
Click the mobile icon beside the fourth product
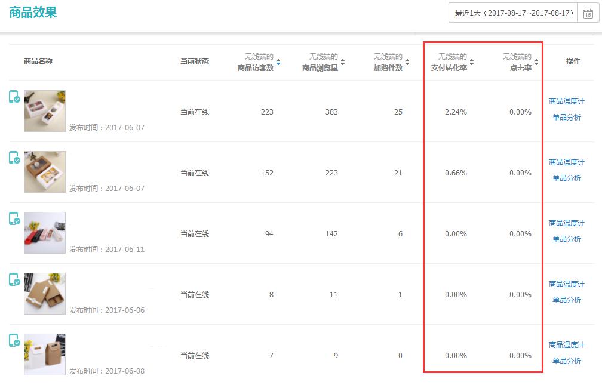pyautogui.click(x=14, y=279)
